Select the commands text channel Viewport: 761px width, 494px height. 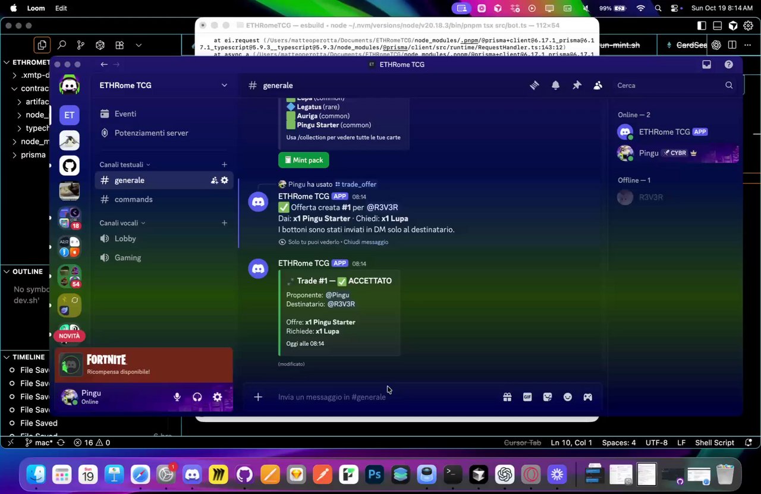[x=163, y=199]
